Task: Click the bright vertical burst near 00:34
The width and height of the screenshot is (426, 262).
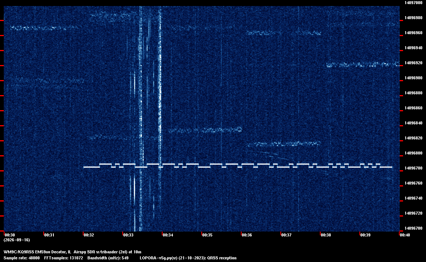Action: pyautogui.click(x=160, y=87)
